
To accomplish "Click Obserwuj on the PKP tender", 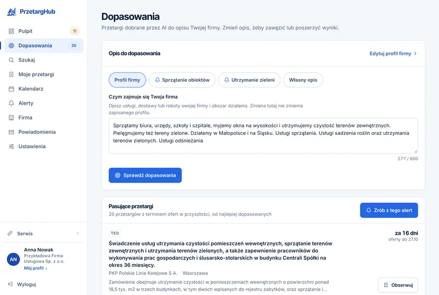I will (398, 285).
